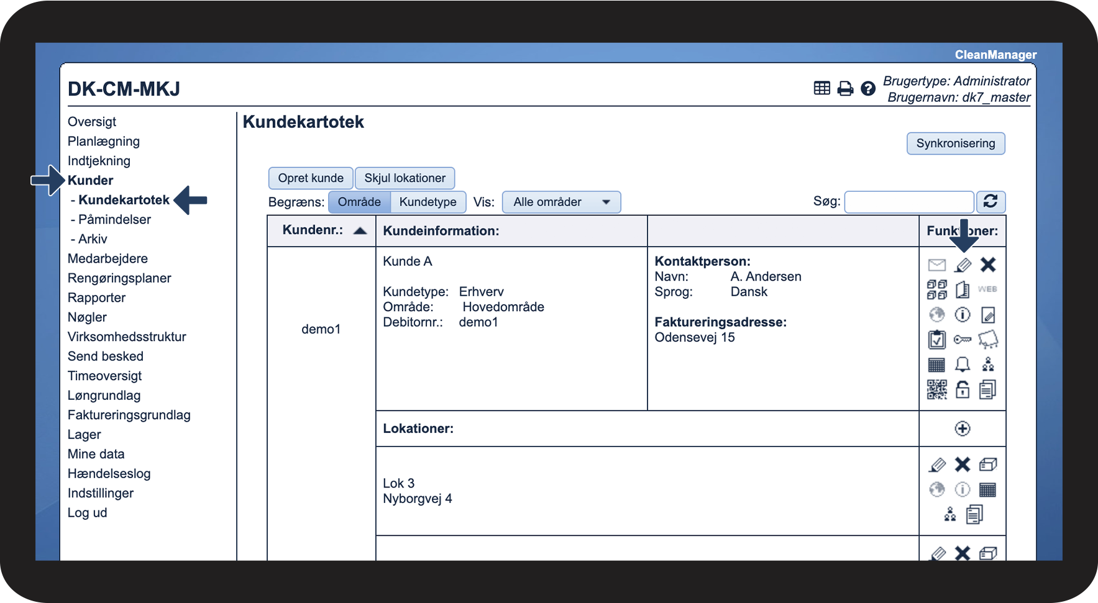Open Virksomhedsstruktur in the sidebar
Image resolution: width=1098 pixels, height=603 pixels.
click(x=127, y=337)
